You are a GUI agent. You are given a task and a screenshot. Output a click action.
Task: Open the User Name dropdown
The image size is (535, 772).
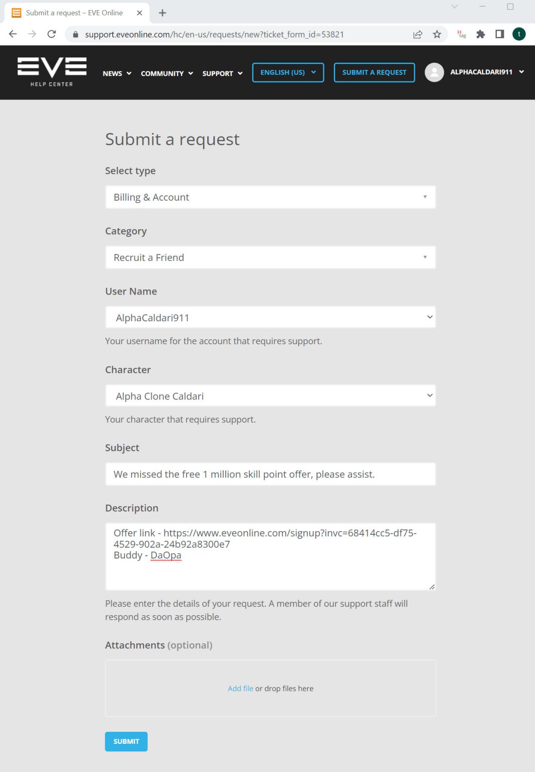pyautogui.click(x=270, y=318)
